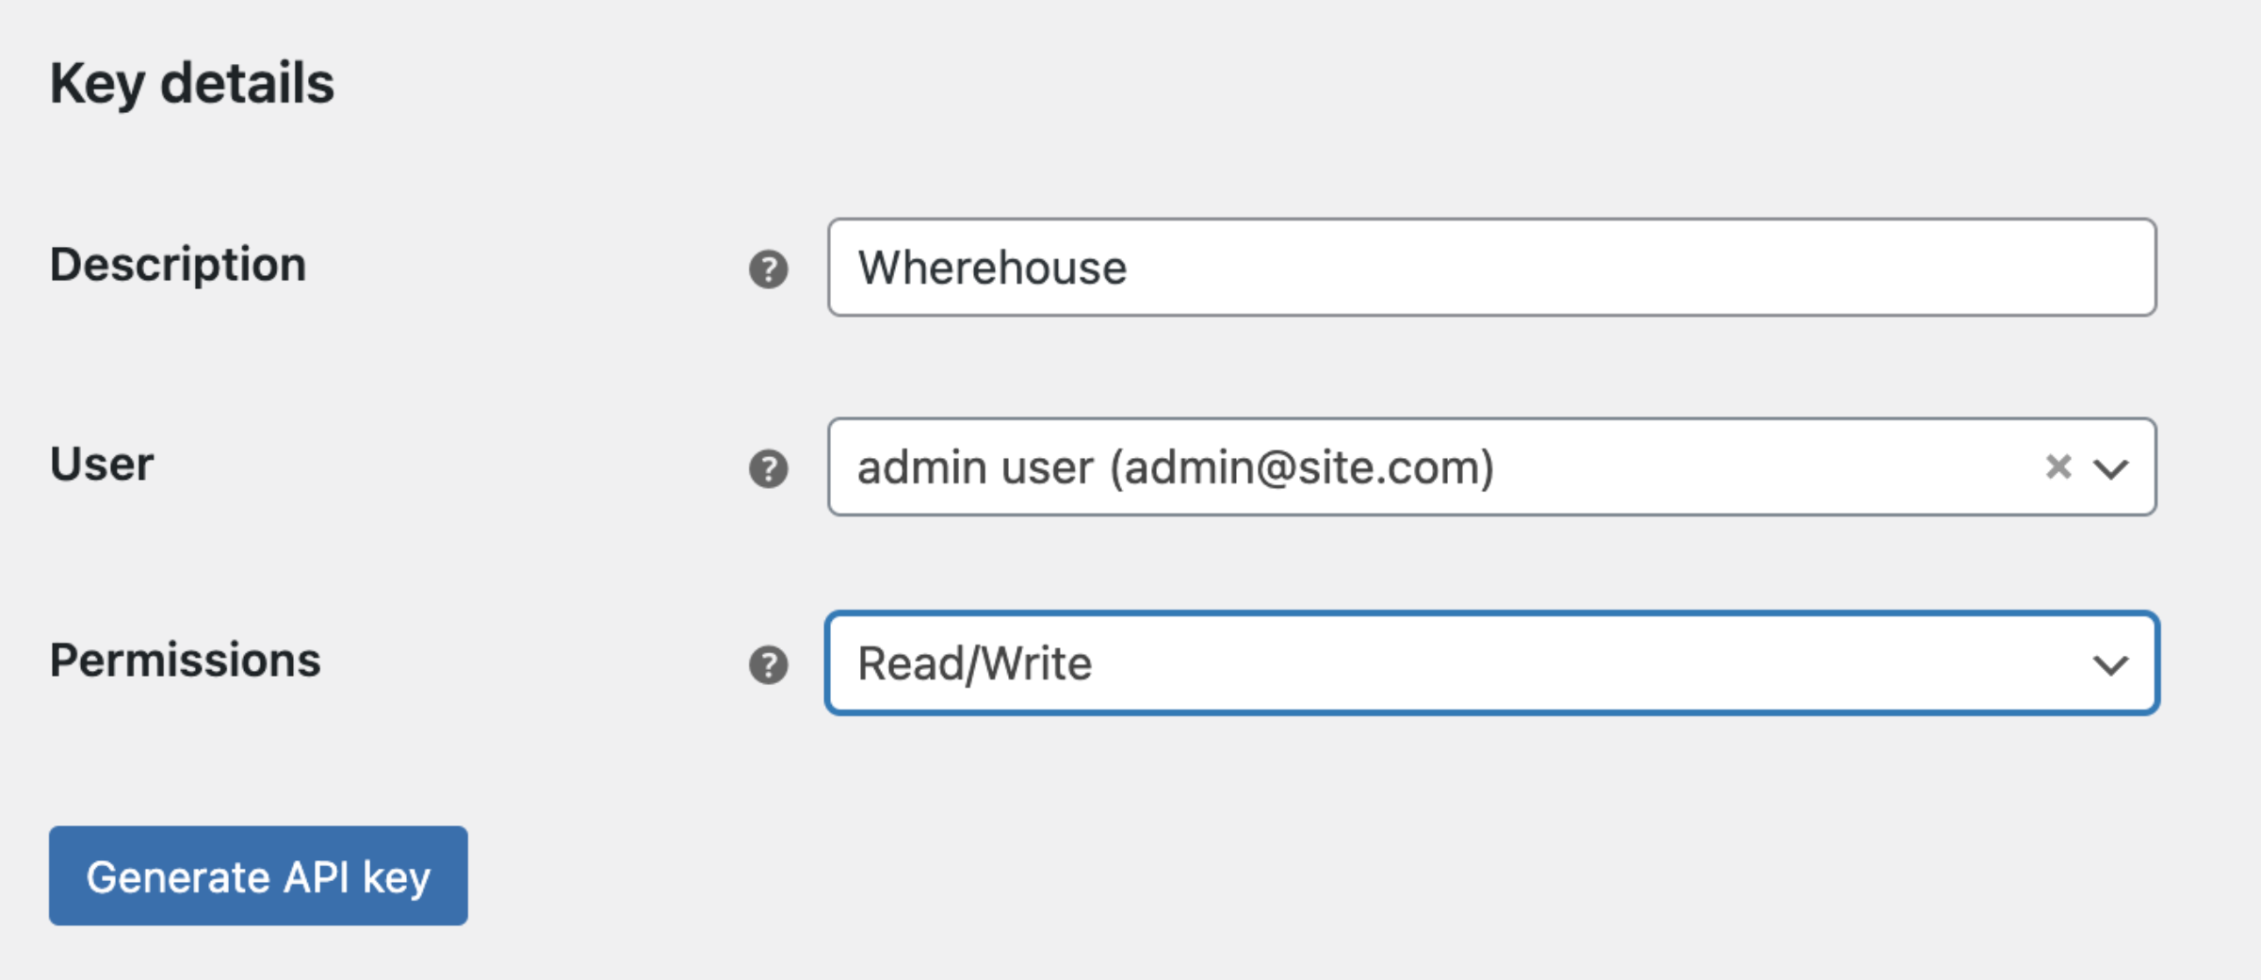This screenshot has width=2261, height=980.
Task: Expand the Permissions dropdown chevron
Action: pos(2111,666)
